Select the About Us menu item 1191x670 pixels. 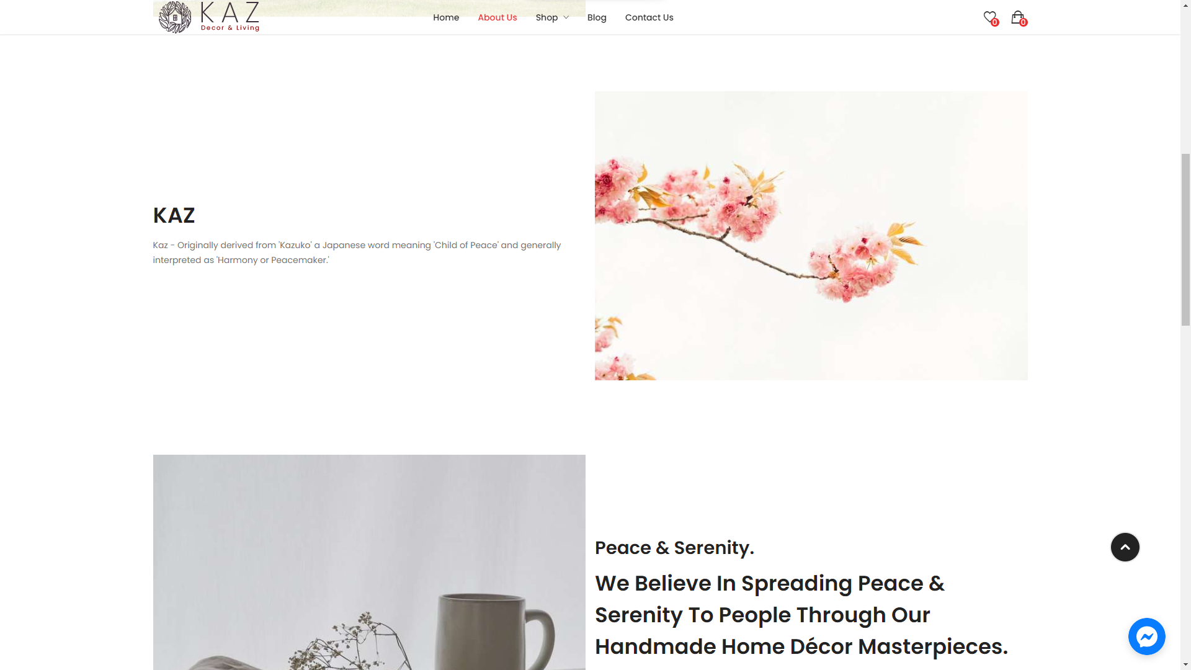tap(497, 17)
